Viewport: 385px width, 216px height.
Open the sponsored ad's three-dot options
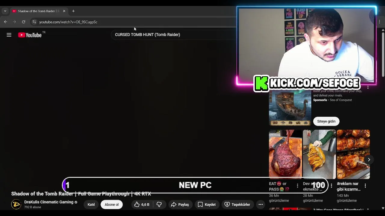tap(368, 88)
